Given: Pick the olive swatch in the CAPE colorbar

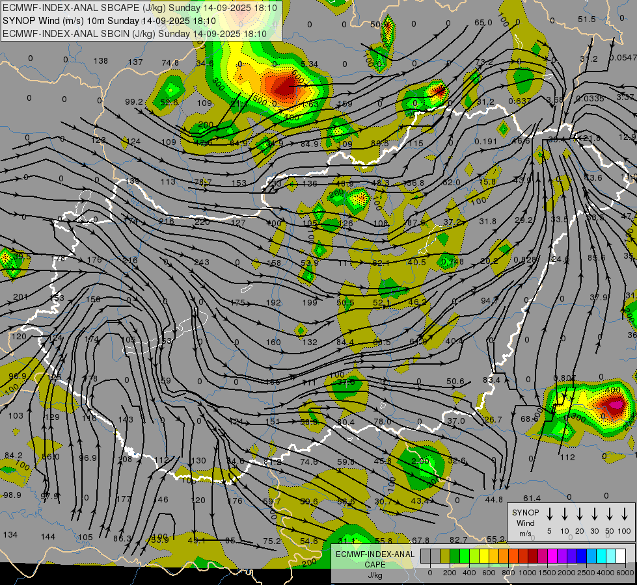Looking at the screenshot, I should [x=445, y=556].
